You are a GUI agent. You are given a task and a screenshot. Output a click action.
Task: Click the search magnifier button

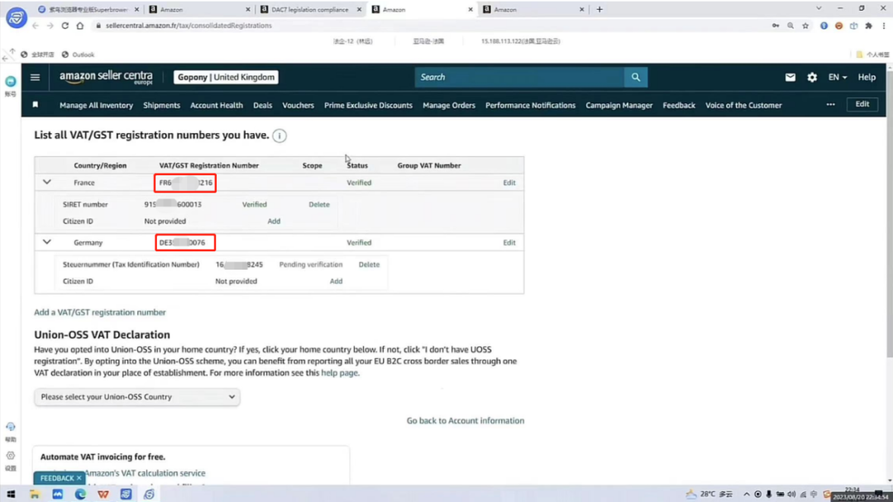636,77
